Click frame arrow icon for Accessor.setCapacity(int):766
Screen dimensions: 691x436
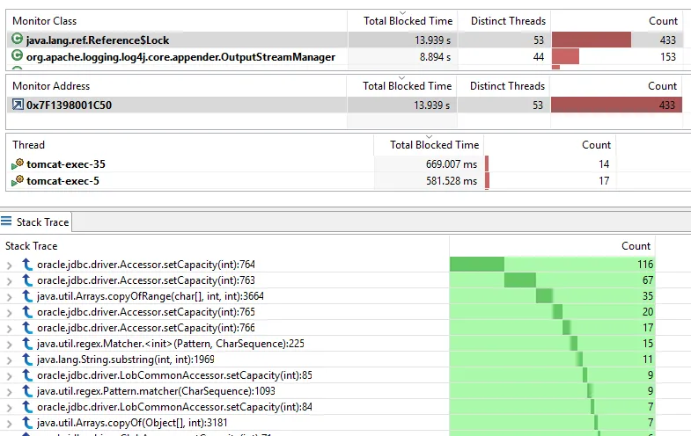pyautogui.click(x=27, y=328)
